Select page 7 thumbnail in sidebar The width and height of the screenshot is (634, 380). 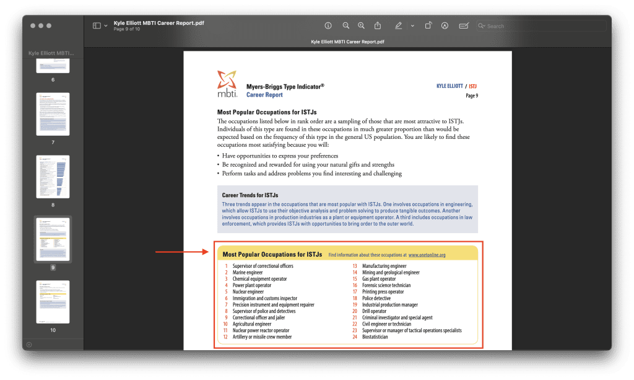[53, 114]
